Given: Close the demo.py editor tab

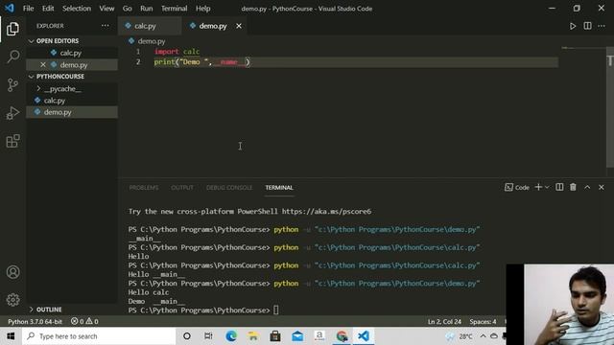Looking at the screenshot, I should tap(239, 26).
